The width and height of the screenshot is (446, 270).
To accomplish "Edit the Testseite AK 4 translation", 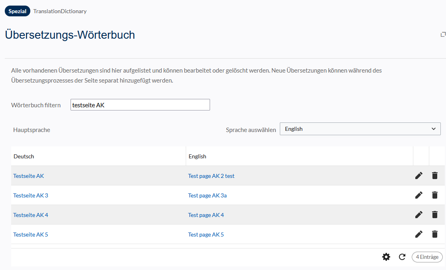I will 418,215.
